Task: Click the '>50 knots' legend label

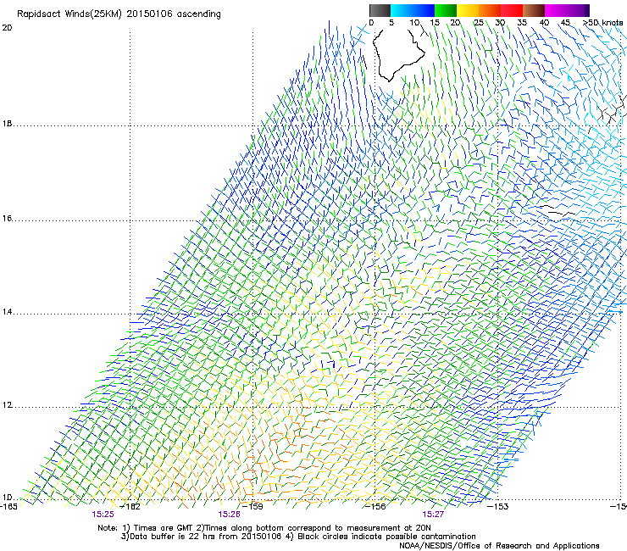Action: click(603, 23)
